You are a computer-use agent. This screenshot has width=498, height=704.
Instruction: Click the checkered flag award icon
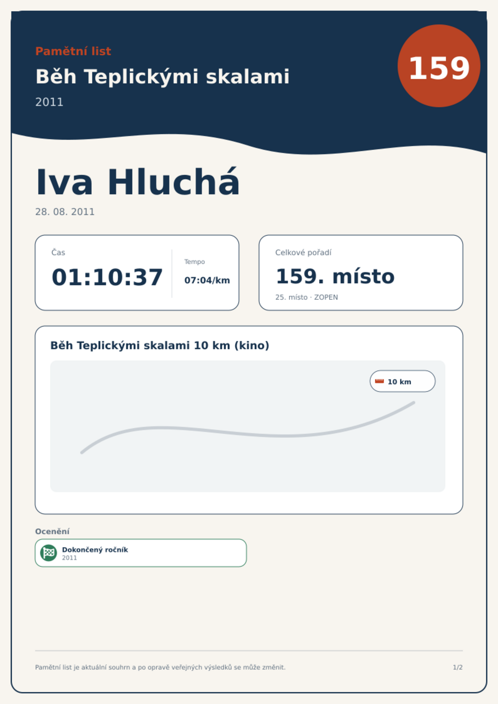click(x=49, y=553)
